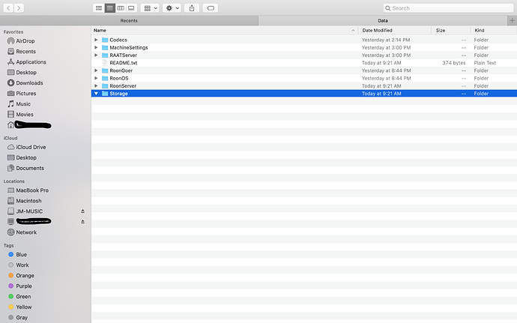
Task: Sort by Date Modified column header
Action: (x=395, y=31)
